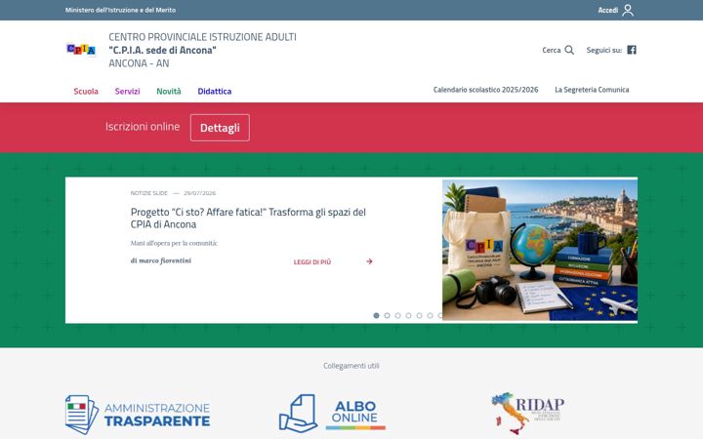
Task: Click the C.P.I.A. sede di Ancona title
Action: click(x=162, y=50)
